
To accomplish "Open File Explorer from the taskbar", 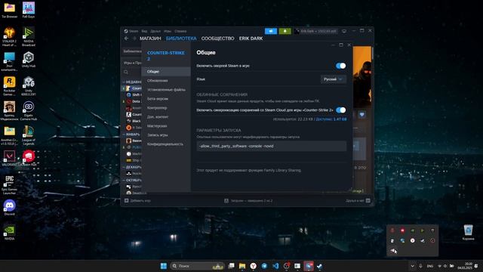I will click(242, 266).
